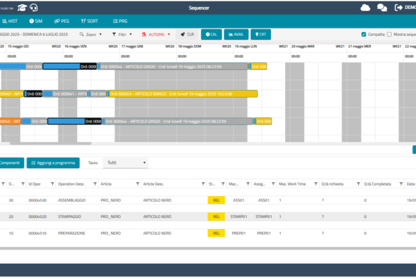Open the graduation cap tutorial icon

[x=22, y=8]
